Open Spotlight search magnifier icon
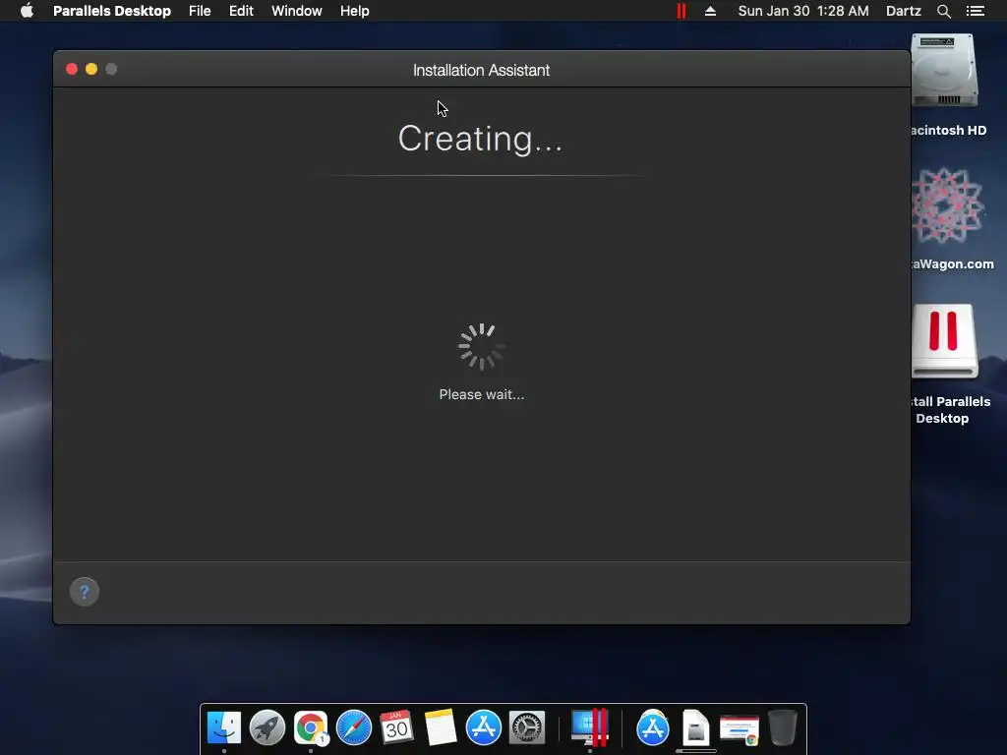The width and height of the screenshot is (1007, 755). (x=943, y=11)
